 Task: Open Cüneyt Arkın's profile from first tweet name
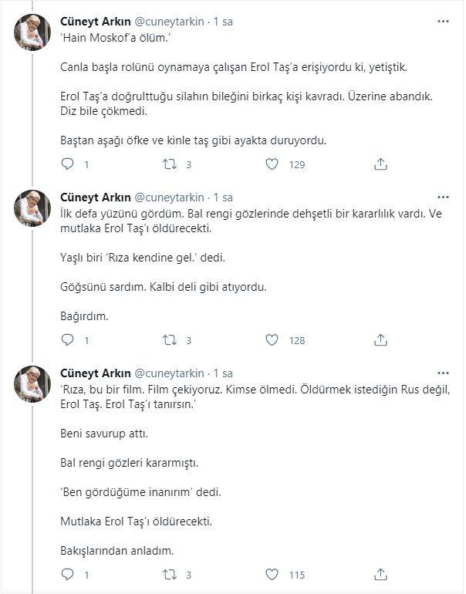95,22
